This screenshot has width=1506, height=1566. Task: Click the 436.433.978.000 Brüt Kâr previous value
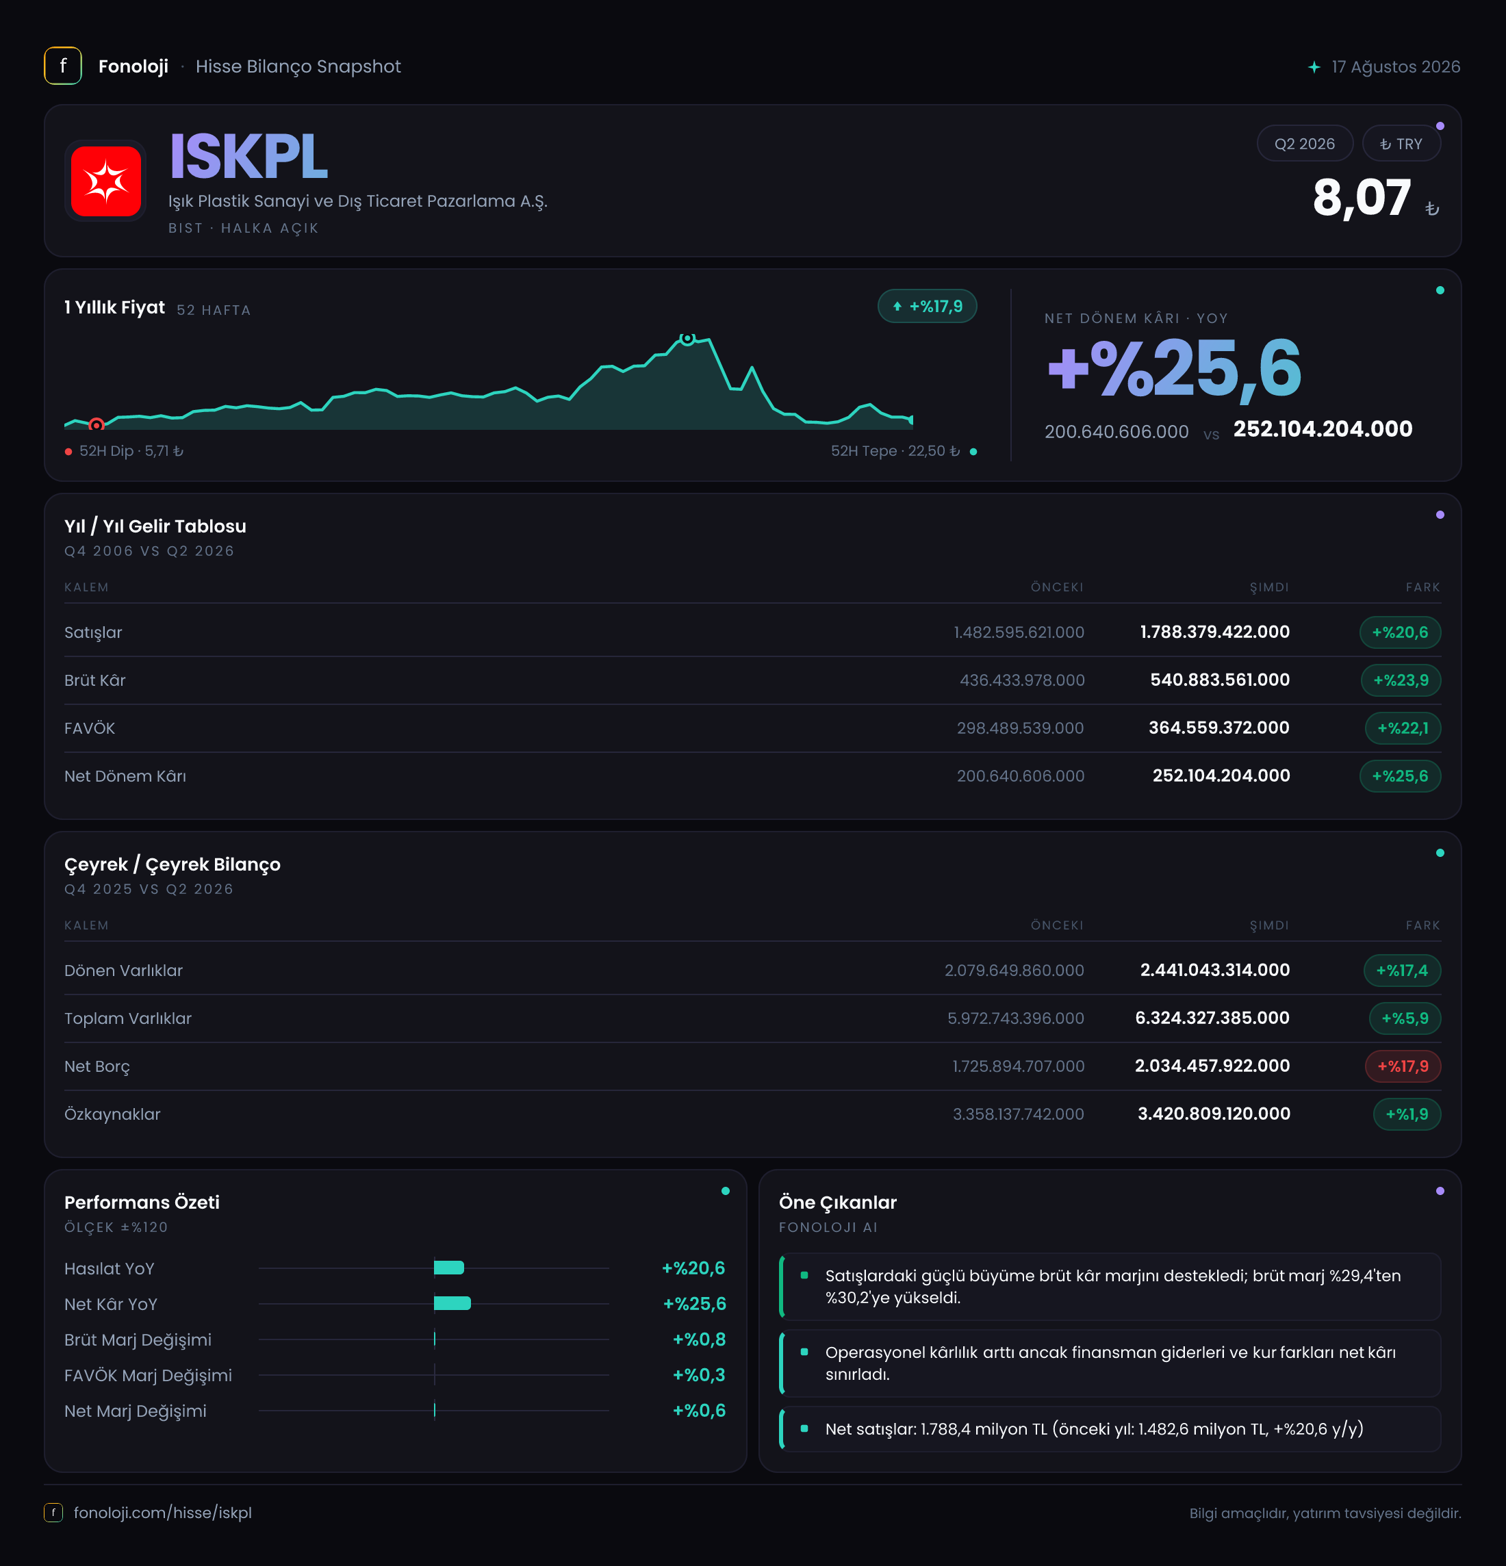(1022, 681)
